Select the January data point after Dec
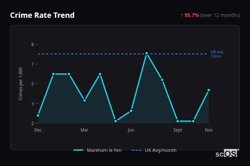Image resolution: width=250 pixels, height=166 pixels. click(x=53, y=74)
